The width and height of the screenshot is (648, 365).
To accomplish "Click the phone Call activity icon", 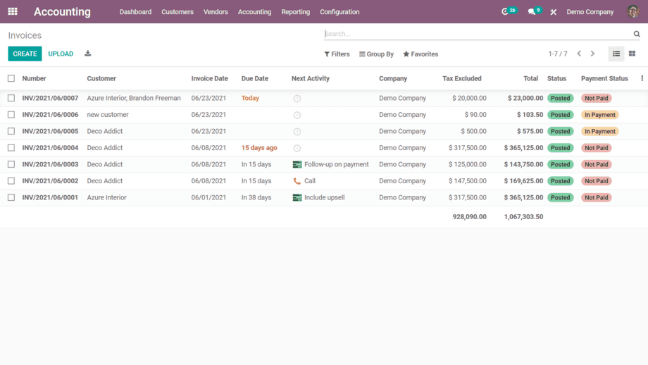I will coord(297,181).
